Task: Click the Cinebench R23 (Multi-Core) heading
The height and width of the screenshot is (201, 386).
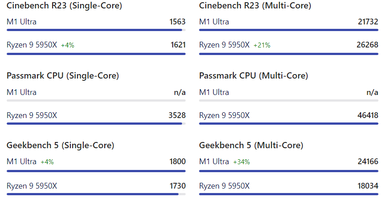Action: coord(255,6)
